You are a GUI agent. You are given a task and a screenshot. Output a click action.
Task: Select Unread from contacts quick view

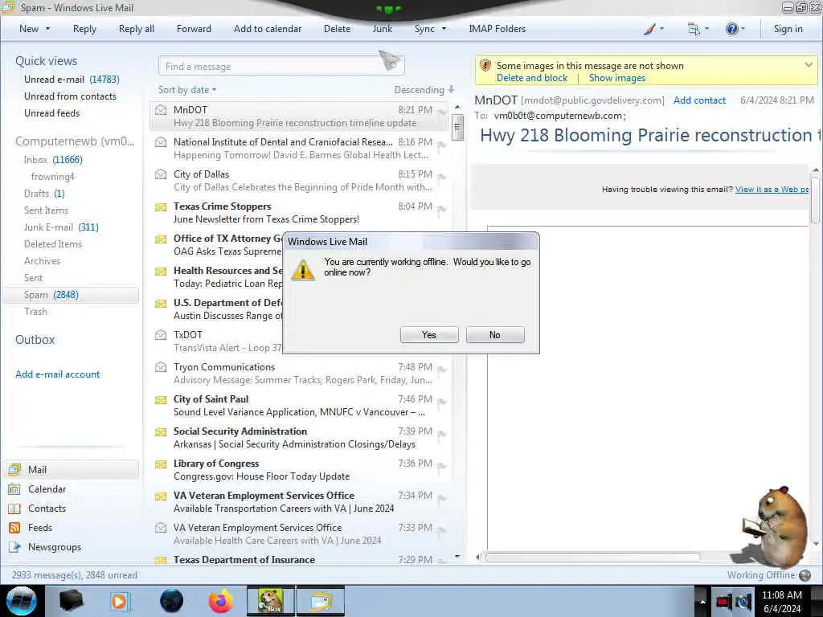click(x=70, y=96)
